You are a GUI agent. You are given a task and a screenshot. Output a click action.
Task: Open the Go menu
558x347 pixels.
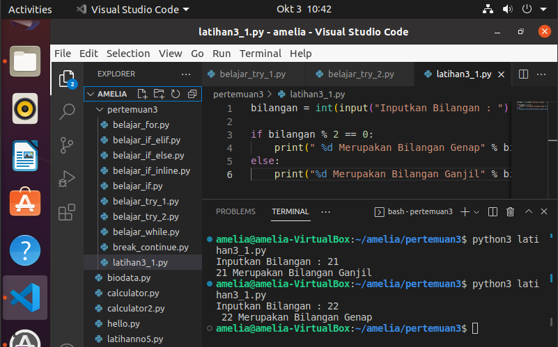pos(197,54)
